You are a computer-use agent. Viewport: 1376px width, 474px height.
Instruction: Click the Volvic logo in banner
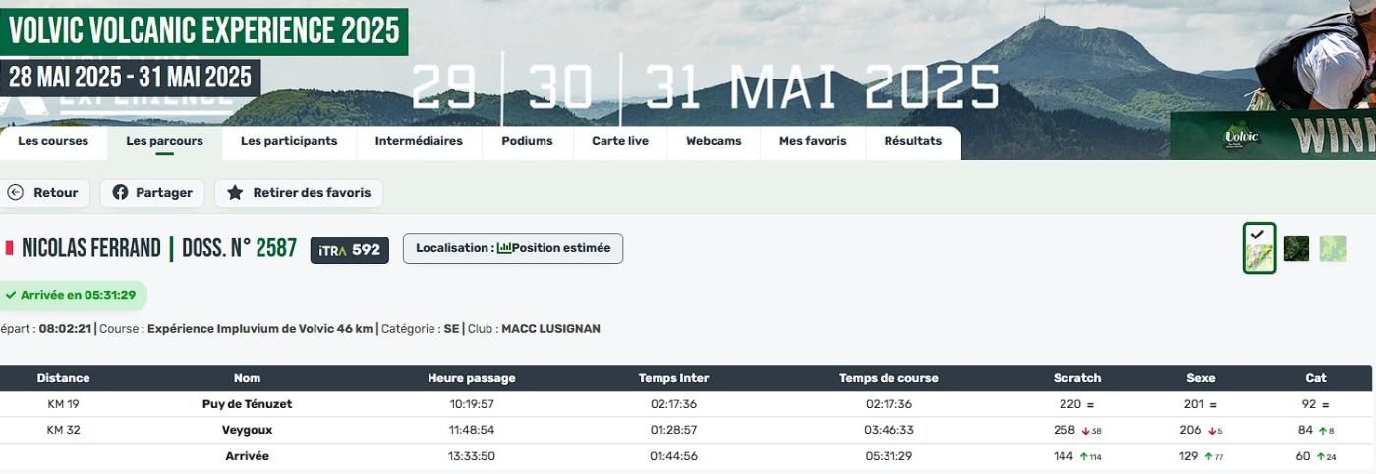pyautogui.click(x=1240, y=136)
